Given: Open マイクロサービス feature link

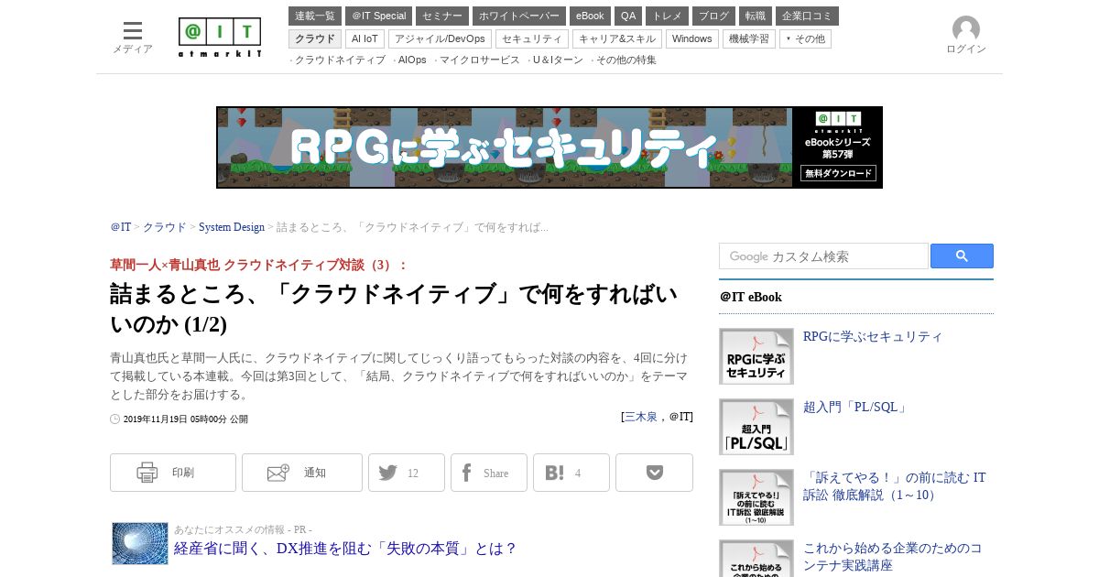Looking at the screenshot, I should 479,60.
